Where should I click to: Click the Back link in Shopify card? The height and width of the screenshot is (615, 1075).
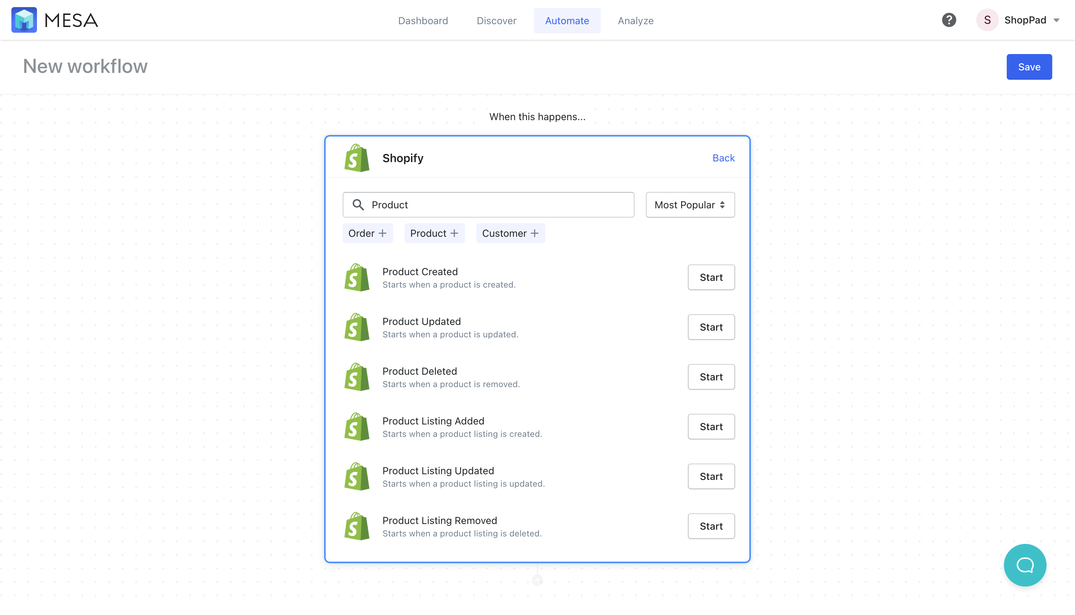point(723,158)
